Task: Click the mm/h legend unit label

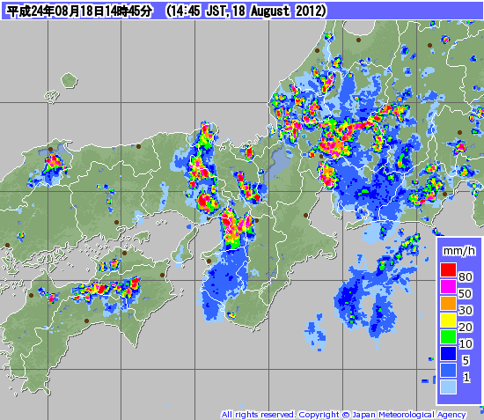Action: (459, 251)
